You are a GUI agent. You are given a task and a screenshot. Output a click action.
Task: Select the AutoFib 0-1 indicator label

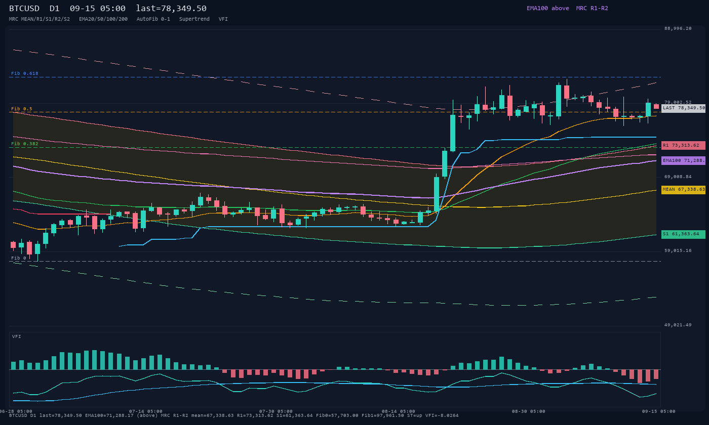(153, 19)
